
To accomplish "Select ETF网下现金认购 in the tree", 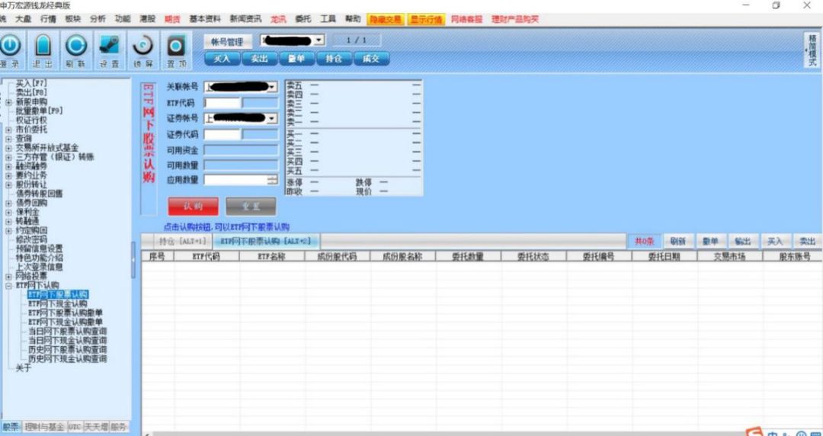I will (58, 303).
